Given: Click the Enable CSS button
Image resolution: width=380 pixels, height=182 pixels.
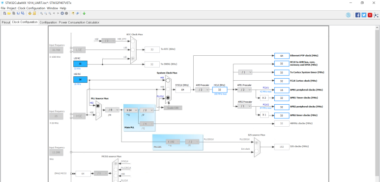Looking at the screenshot, I should 173,108.
